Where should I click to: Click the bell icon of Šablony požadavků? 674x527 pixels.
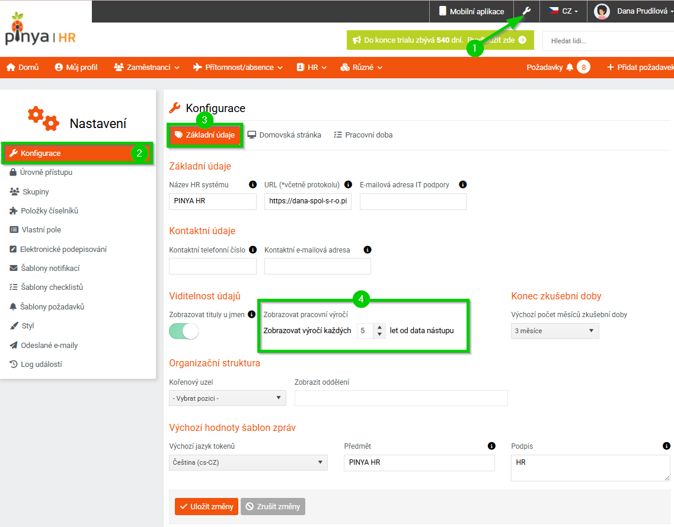[13, 306]
